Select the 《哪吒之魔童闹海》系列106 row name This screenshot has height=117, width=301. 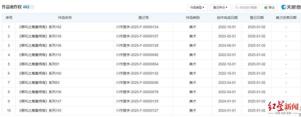(40, 92)
